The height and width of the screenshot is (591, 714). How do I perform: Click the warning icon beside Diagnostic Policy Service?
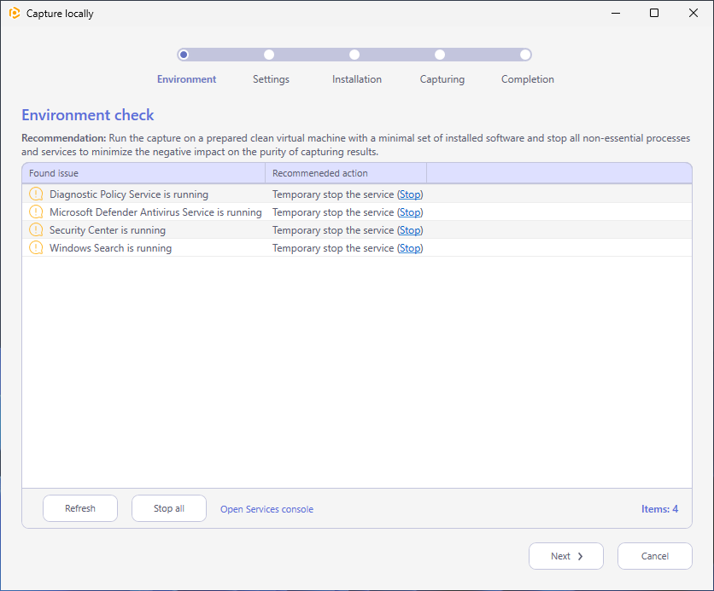[36, 194]
